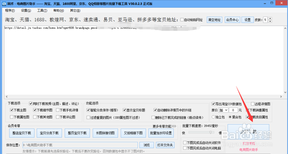Click the 皮肤 number field

(x=266, y=20)
